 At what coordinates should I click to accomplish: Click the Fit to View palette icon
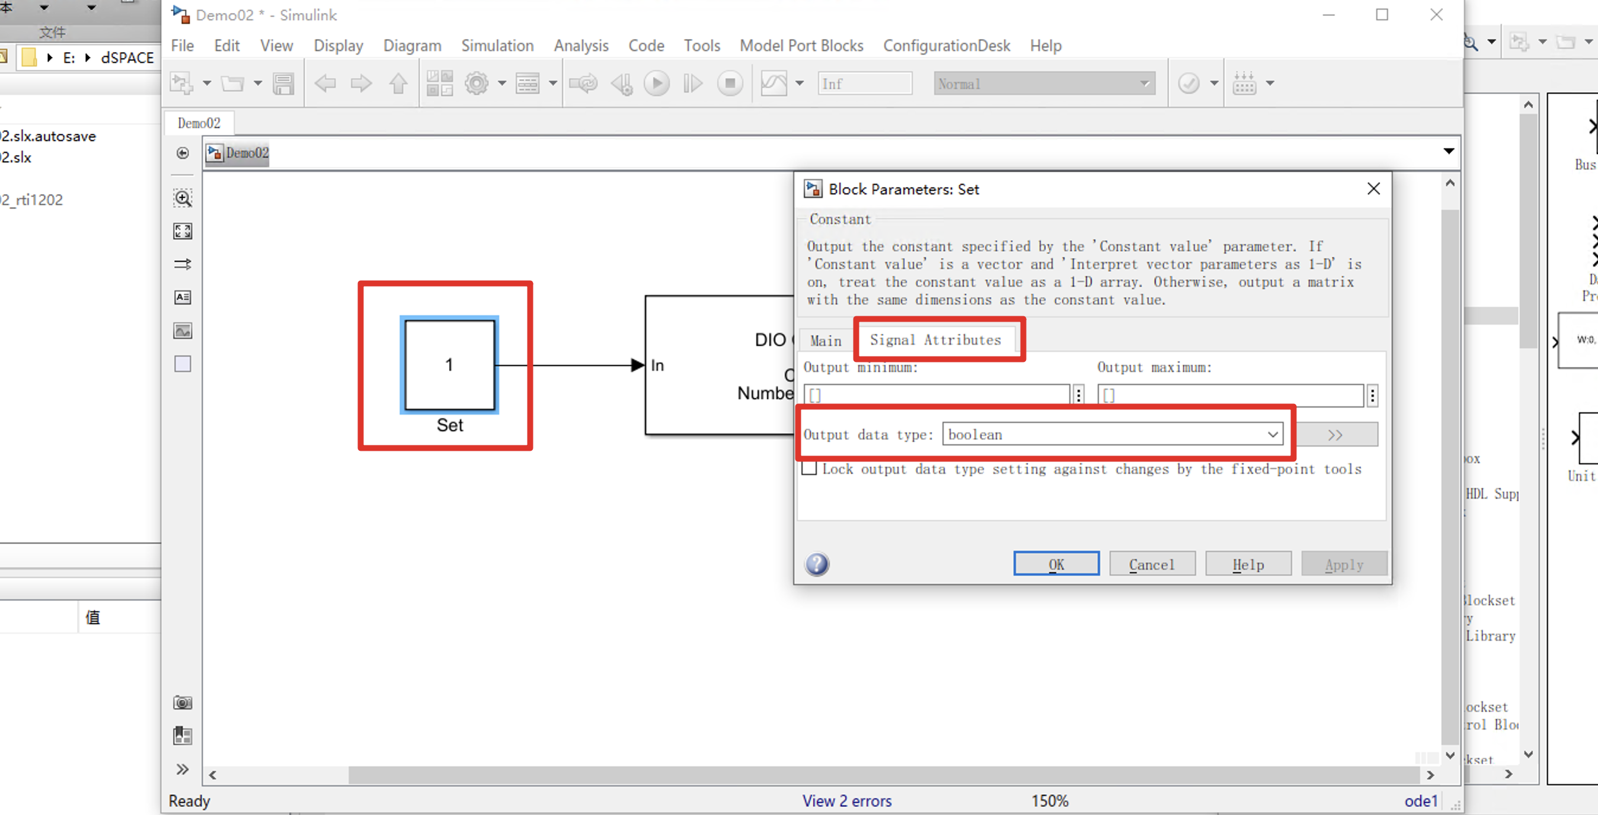(183, 231)
